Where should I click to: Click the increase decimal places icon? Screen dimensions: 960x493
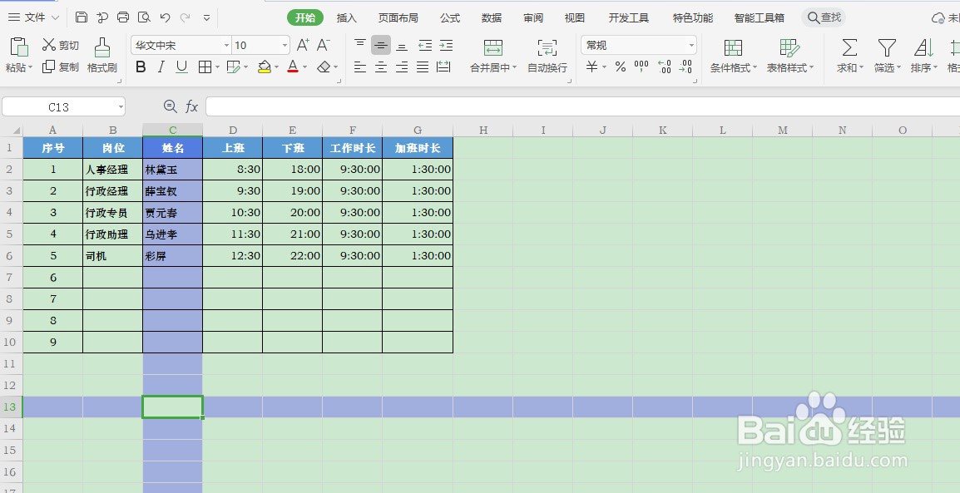point(664,67)
